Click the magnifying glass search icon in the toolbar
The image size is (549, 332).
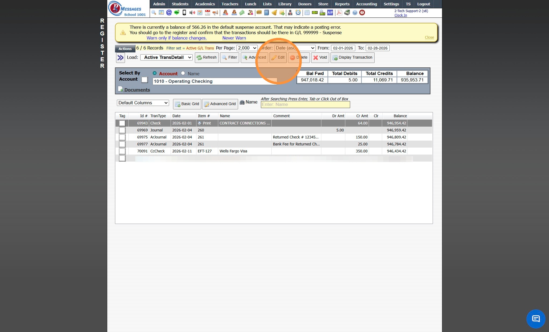(154, 13)
